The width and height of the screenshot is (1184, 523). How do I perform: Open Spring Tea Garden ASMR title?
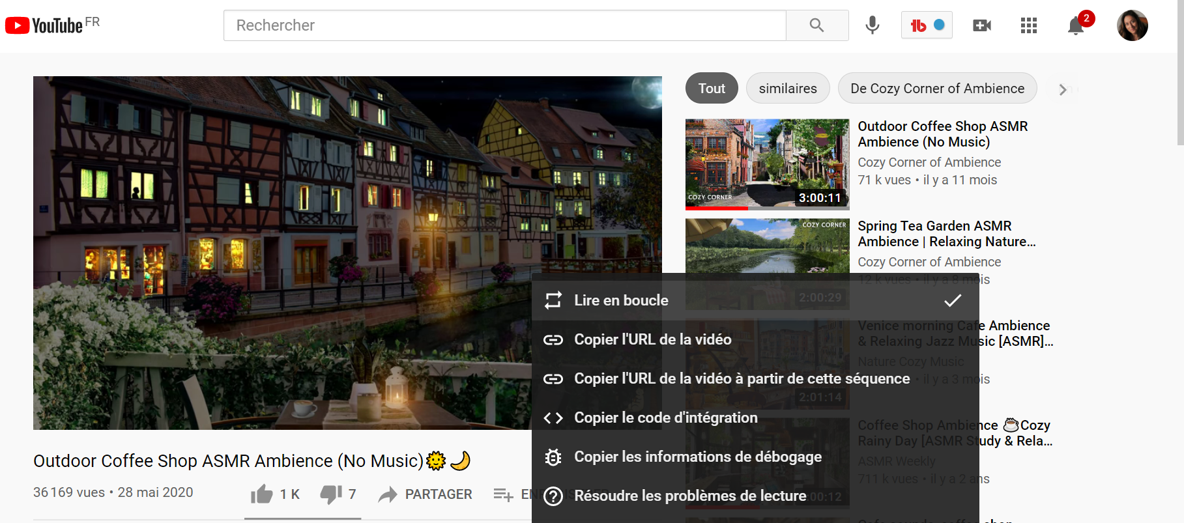tap(947, 234)
